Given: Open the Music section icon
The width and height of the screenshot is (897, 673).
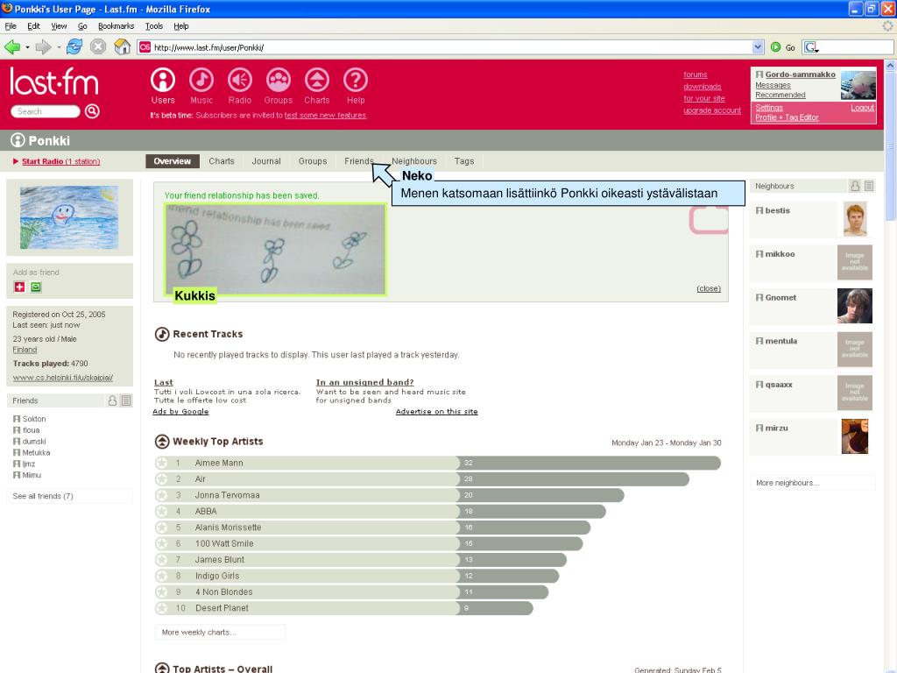Looking at the screenshot, I should click(201, 80).
